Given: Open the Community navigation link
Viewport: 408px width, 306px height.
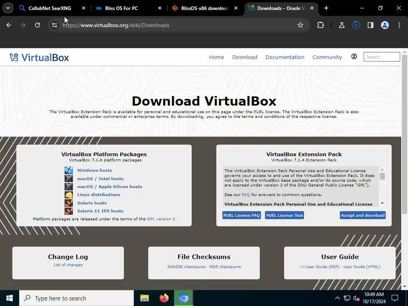Looking at the screenshot, I should (327, 57).
